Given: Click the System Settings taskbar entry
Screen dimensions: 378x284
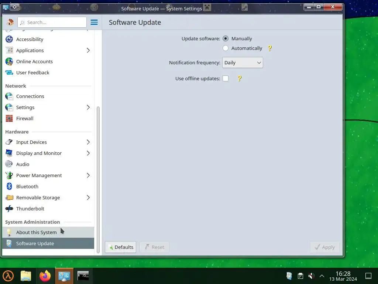Looking at the screenshot, I should 64,276.
